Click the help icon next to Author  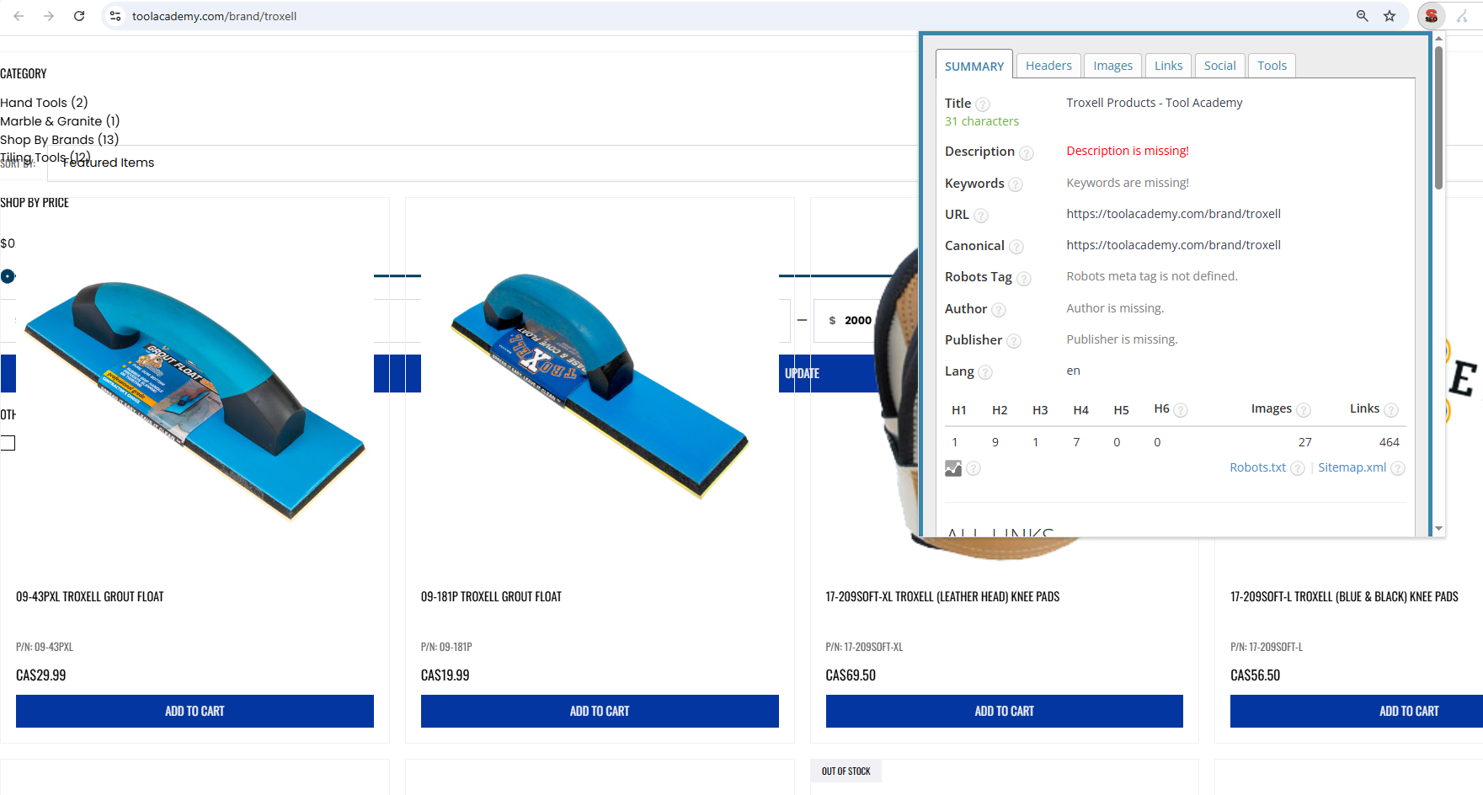point(999,310)
